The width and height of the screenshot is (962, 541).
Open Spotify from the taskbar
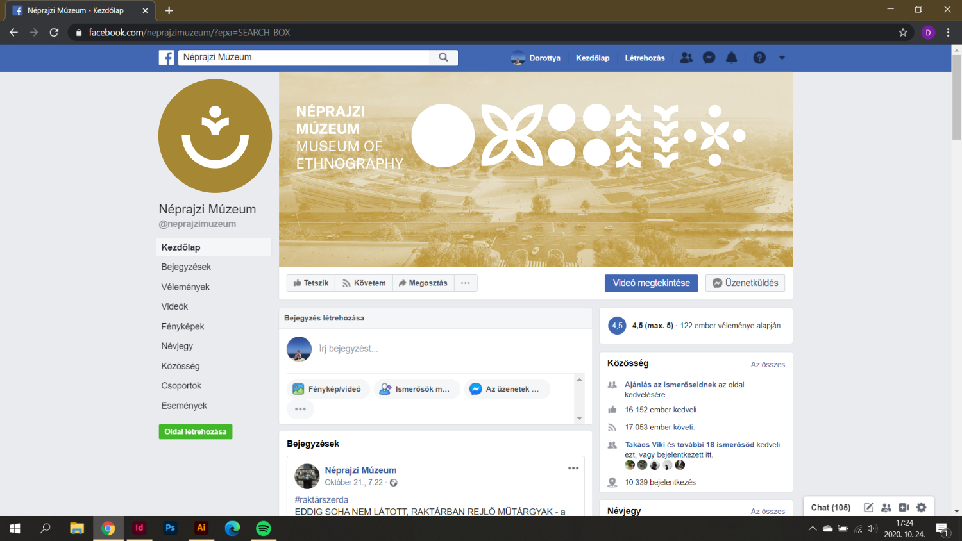click(x=264, y=528)
